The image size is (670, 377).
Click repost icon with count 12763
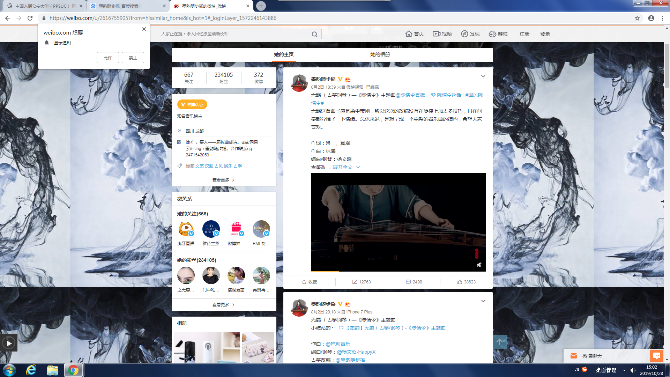(362, 282)
